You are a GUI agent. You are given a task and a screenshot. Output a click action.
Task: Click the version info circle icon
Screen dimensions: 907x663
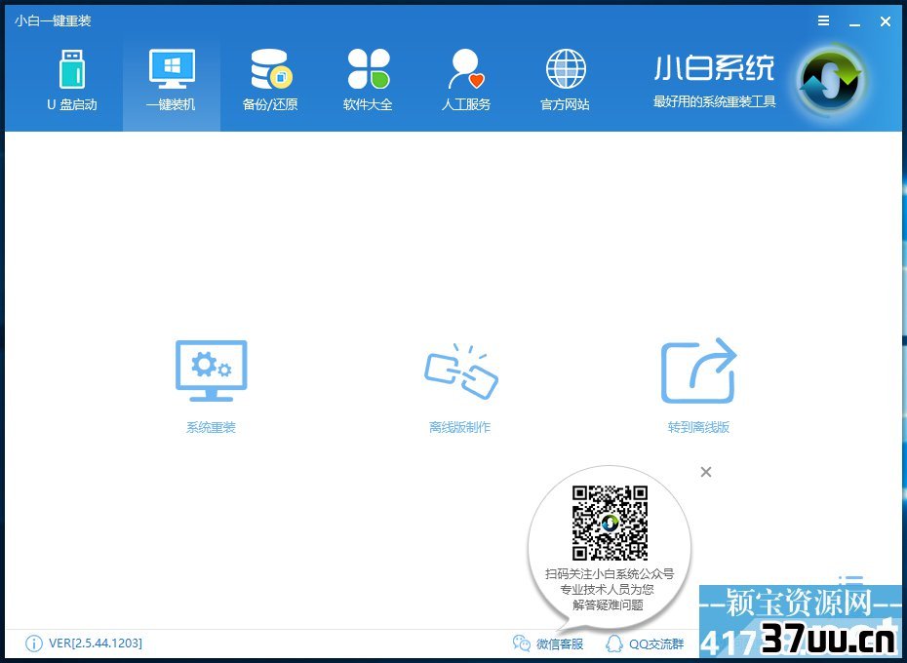(34, 643)
